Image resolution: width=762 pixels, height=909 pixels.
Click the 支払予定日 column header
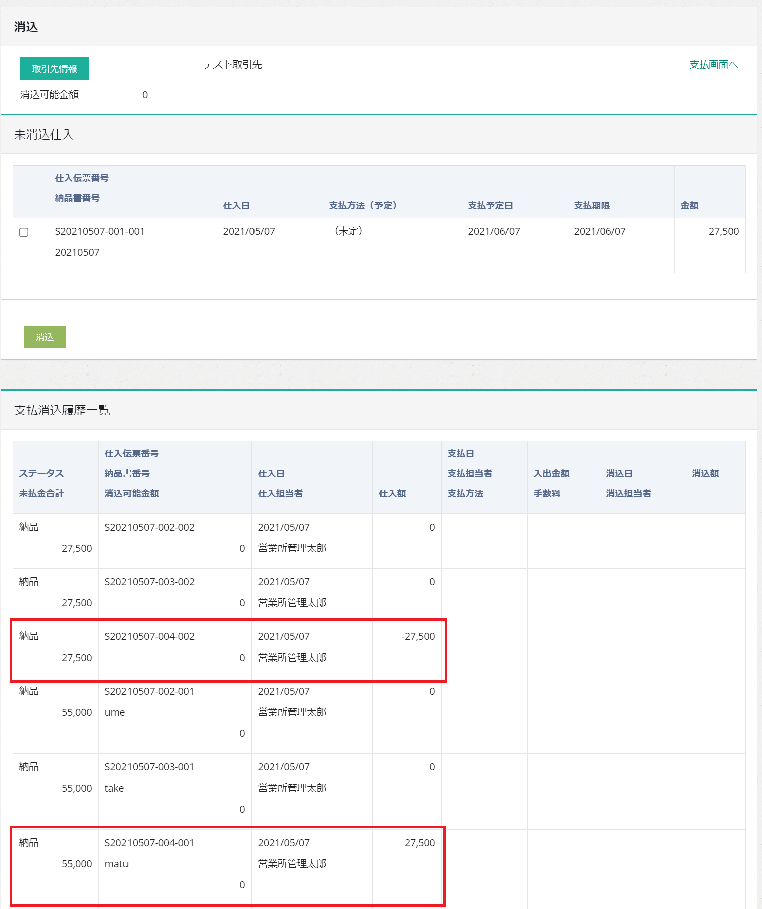pos(490,205)
